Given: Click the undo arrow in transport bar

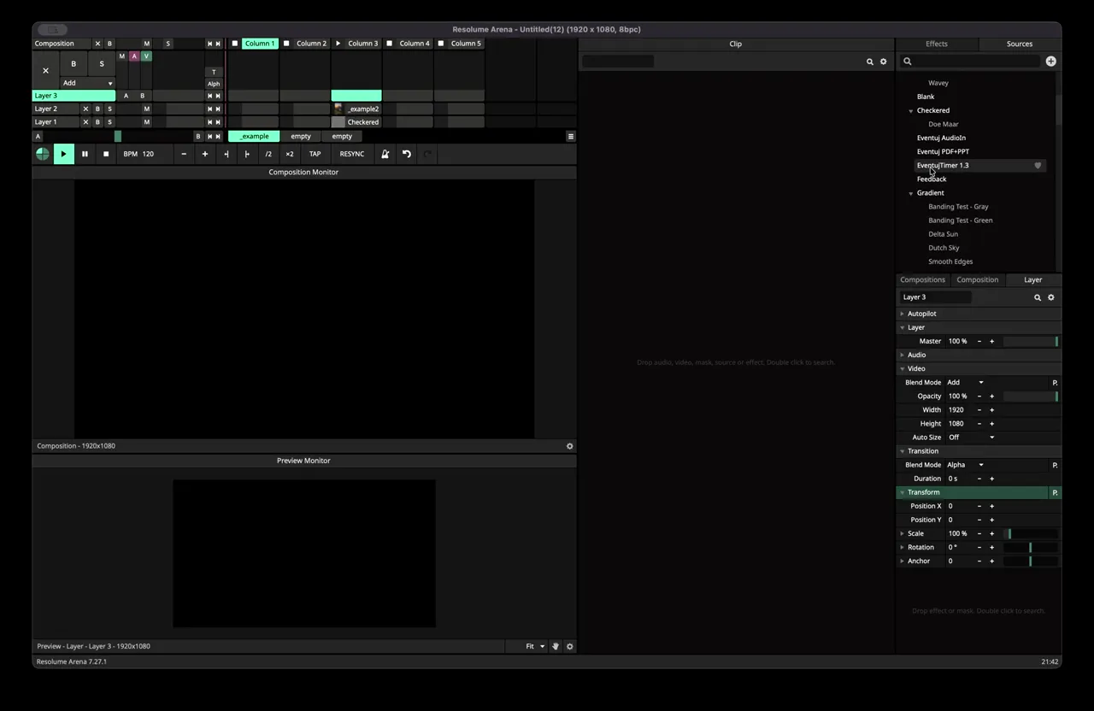Looking at the screenshot, I should tap(407, 154).
